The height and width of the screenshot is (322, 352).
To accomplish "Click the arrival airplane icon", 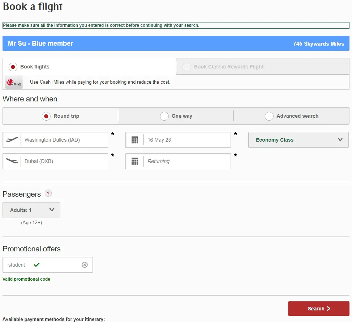I will [12, 161].
